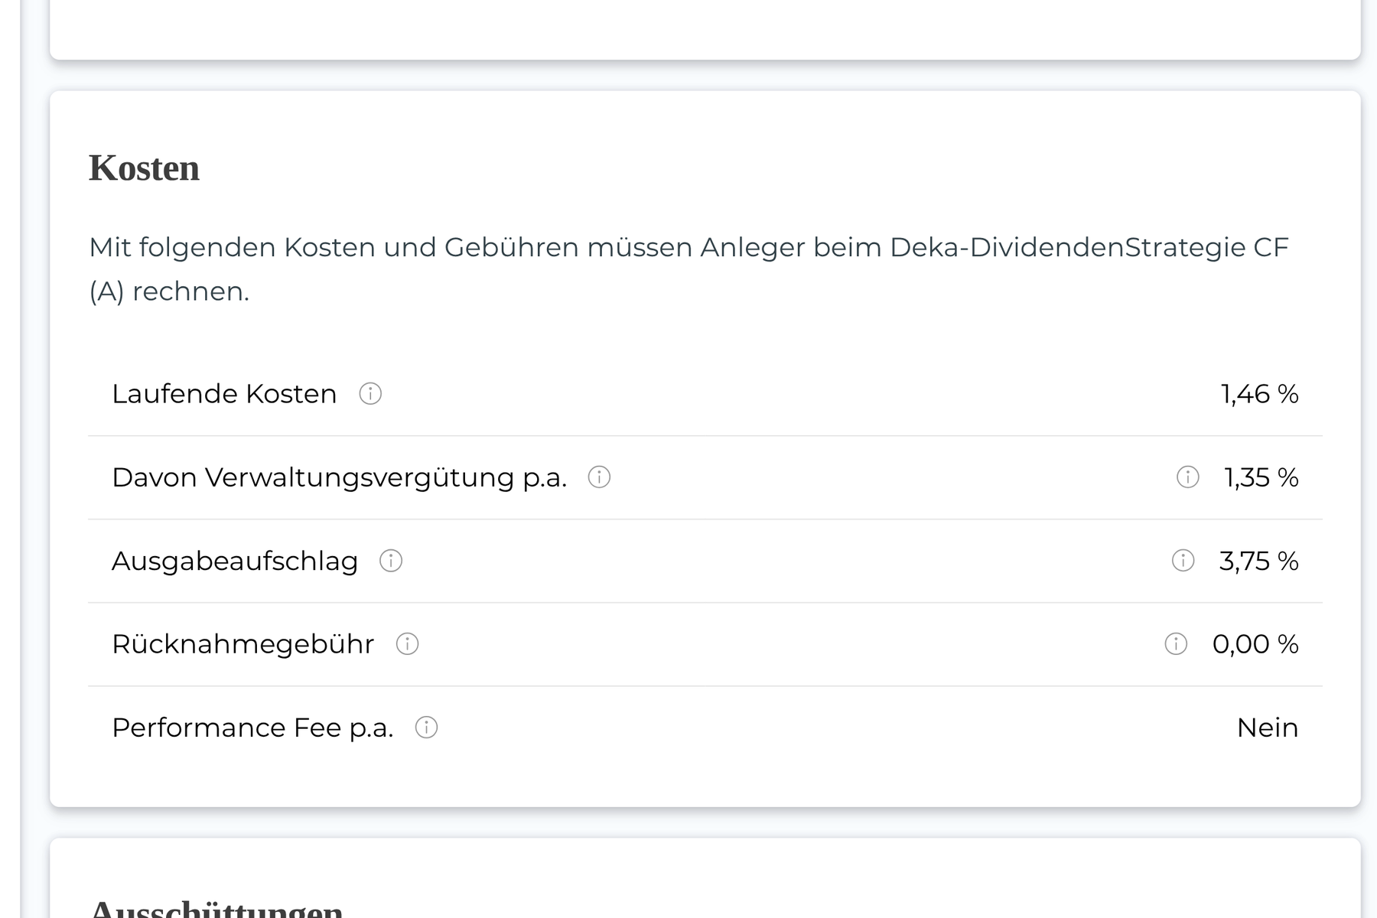Viewport: 1377px width, 918px height.
Task: Click the 1,35 % management fee value
Action: tap(1261, 477)
